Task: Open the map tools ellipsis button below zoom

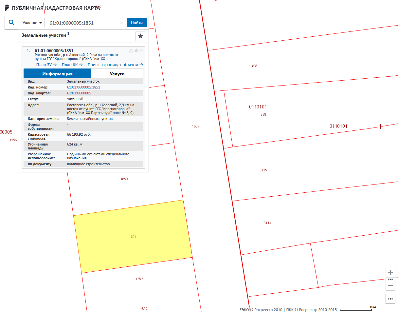Action: click(x=390, y=299)
